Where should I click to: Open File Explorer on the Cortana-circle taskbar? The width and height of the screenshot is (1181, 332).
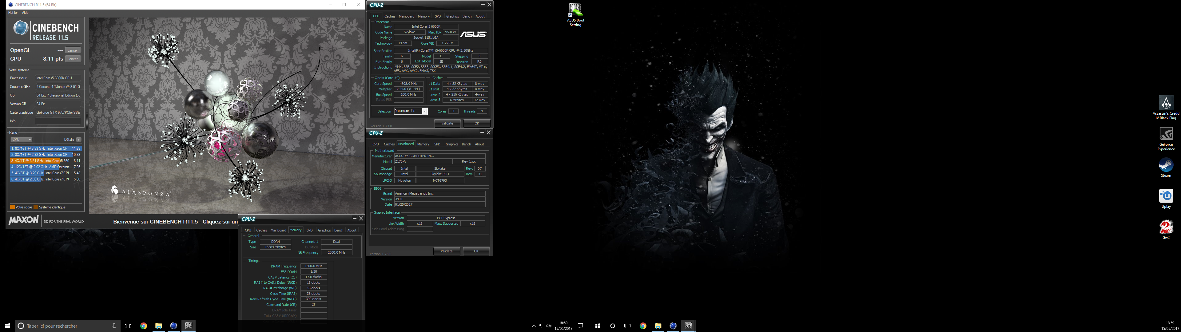click(658, 326)
